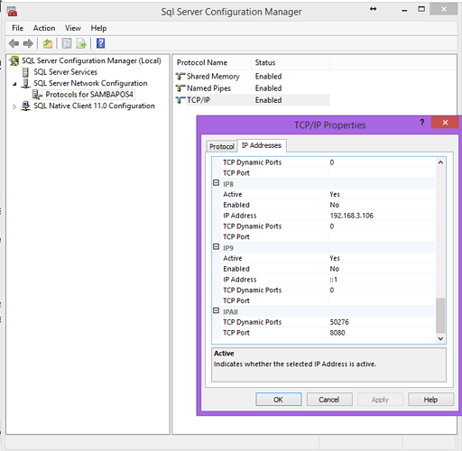Click the OK button
The width and height of the screenshot is (462, 451).
[279, 400]
